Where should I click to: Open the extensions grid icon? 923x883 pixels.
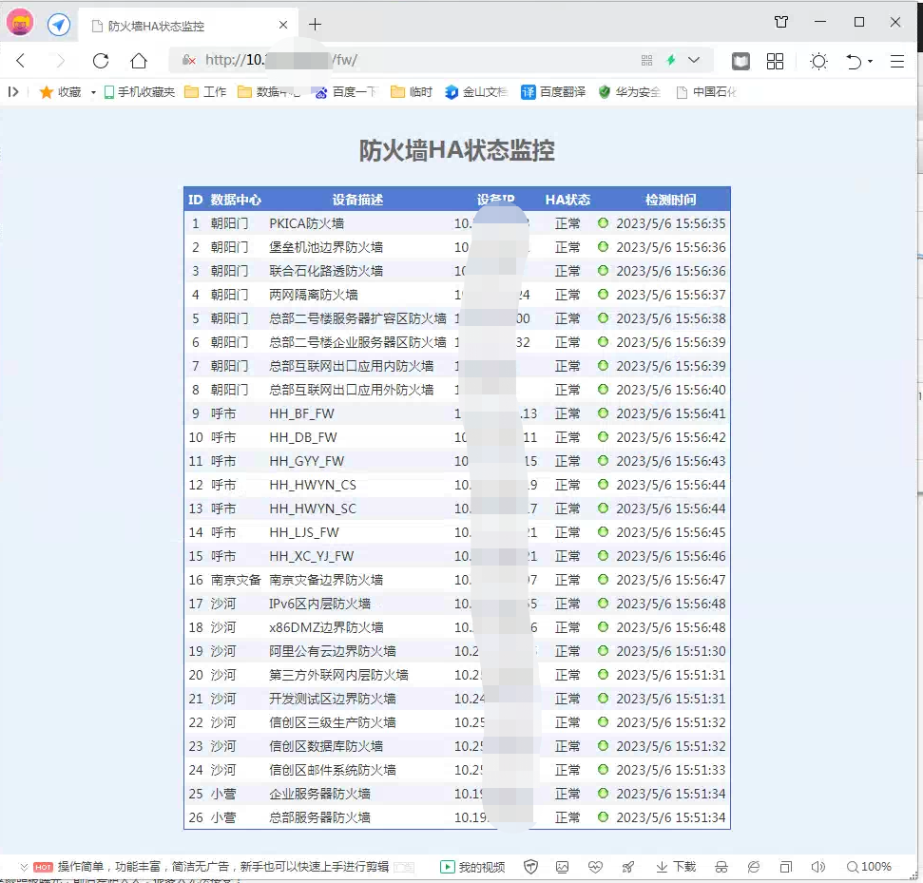[775, 61]
